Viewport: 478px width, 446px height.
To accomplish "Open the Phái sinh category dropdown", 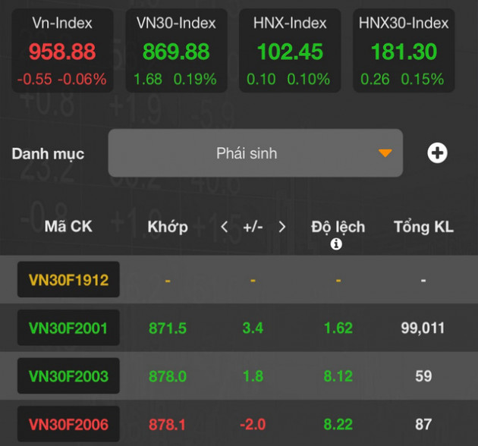I will (256, 153).
